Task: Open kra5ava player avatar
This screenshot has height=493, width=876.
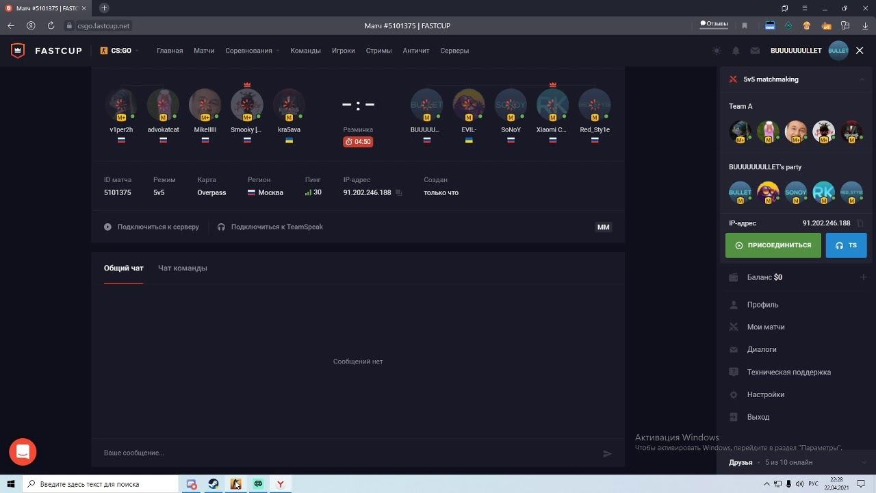Action: (289, 105)
